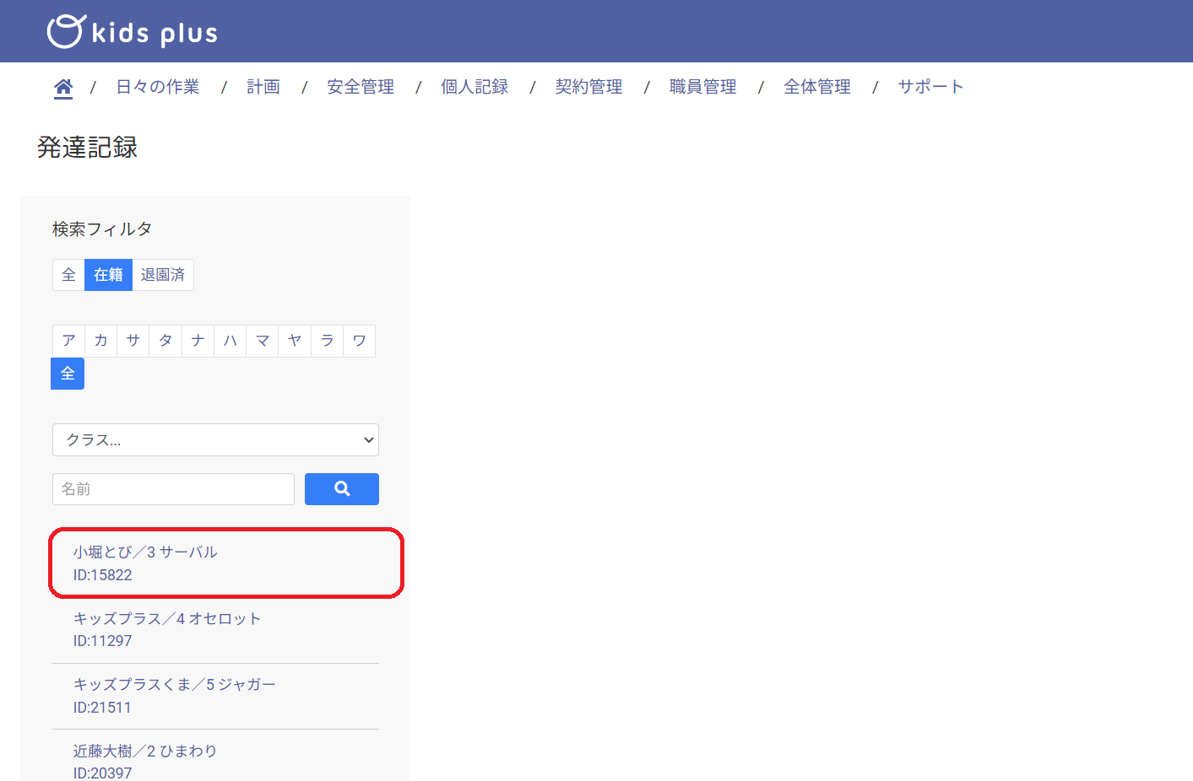The width and height of the screenshot is (1193, 781).
Task: Click the 検索フィルタ label
Action: (x=102, y=229)
